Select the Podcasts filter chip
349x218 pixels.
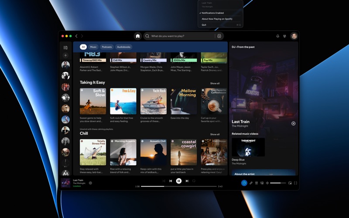click(x=107, y=47)
